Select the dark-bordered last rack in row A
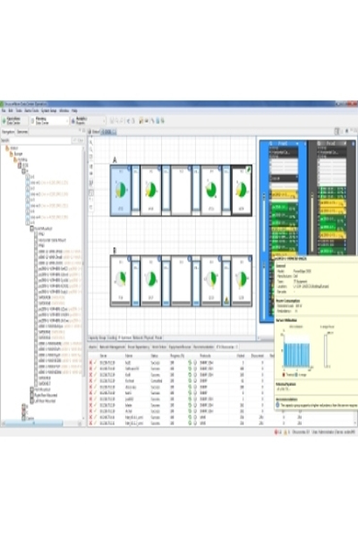358x537 pixels. coord(242,191)
